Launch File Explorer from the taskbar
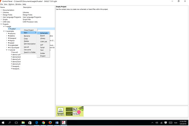Screen dimensions: 189x126 coord(23,123)
